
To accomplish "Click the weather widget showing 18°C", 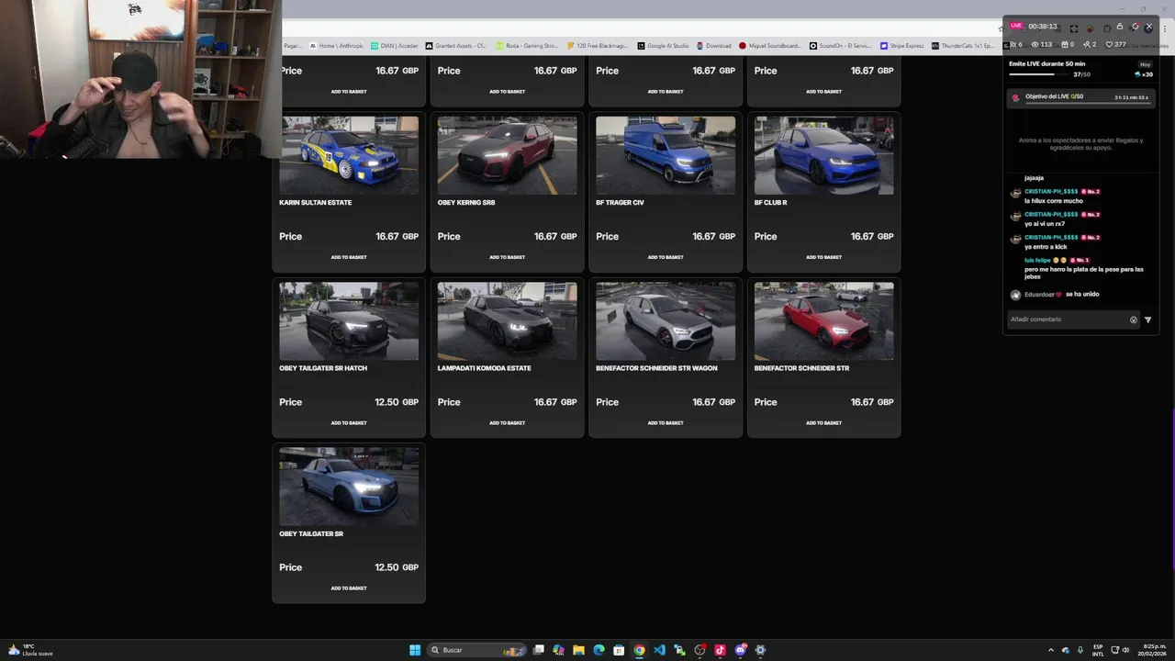I will pyautogui.click(x=30, y=650).
